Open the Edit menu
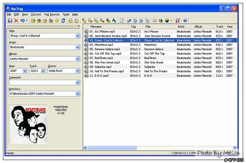246x163 pixels. tap(17, 15)
